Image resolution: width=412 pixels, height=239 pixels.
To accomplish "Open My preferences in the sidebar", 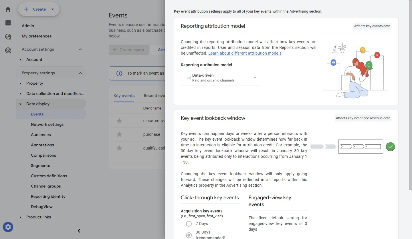I will pos(37,36).
